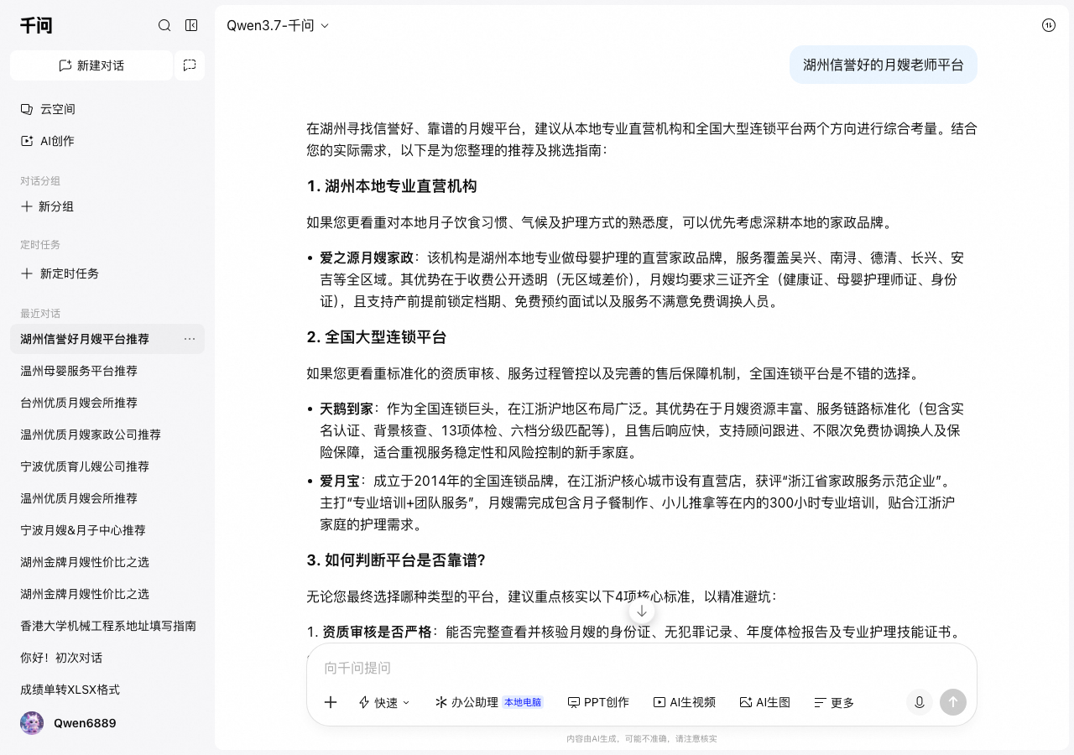Viewport: 1074px width, 755px height.
Task: Open the selected 湖州信誉好月嫂平台推荐 conversation
Action: coord(107,339)
